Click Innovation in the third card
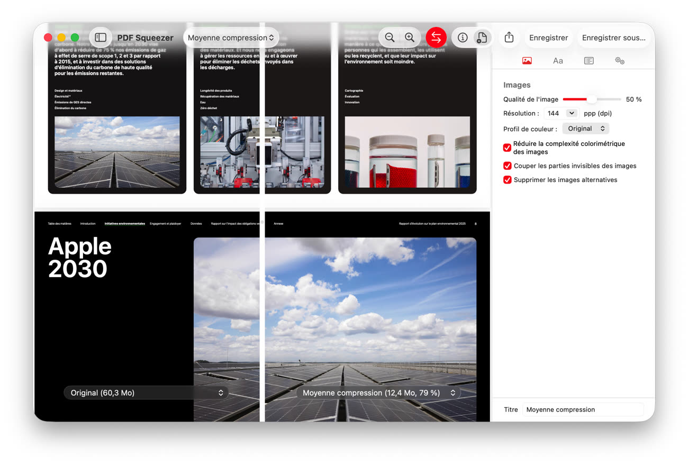This screenshot has height=465, width=688. point(352,102)
